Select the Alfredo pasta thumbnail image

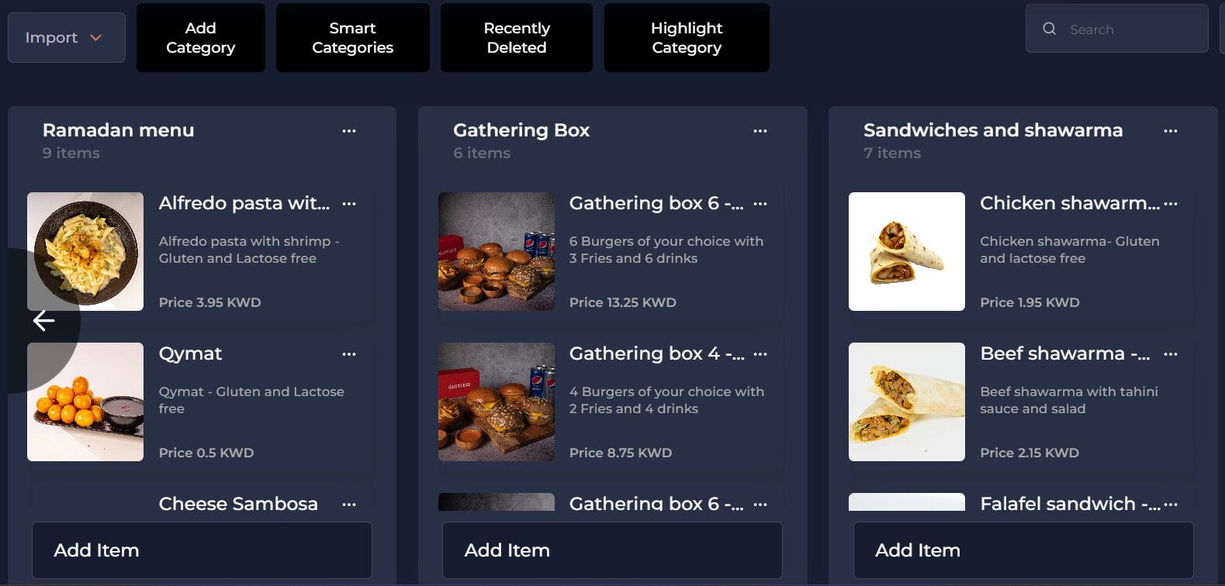[85, 251]
